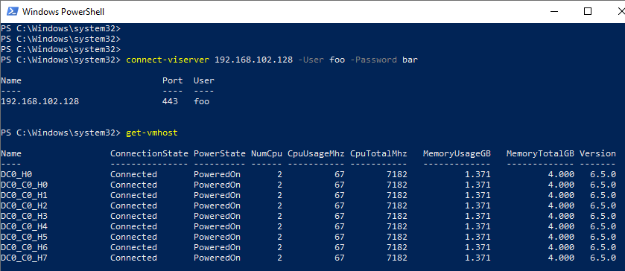This screenshot has height=271, width=625.
Task: Maximize the PowerShell window
Action: tap(588, 12)
